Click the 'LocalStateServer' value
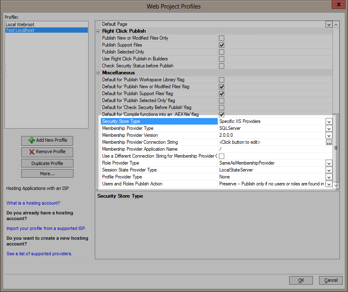Viewport: 348px width, 292px height. pyautogui.click(x=236, y=170)
